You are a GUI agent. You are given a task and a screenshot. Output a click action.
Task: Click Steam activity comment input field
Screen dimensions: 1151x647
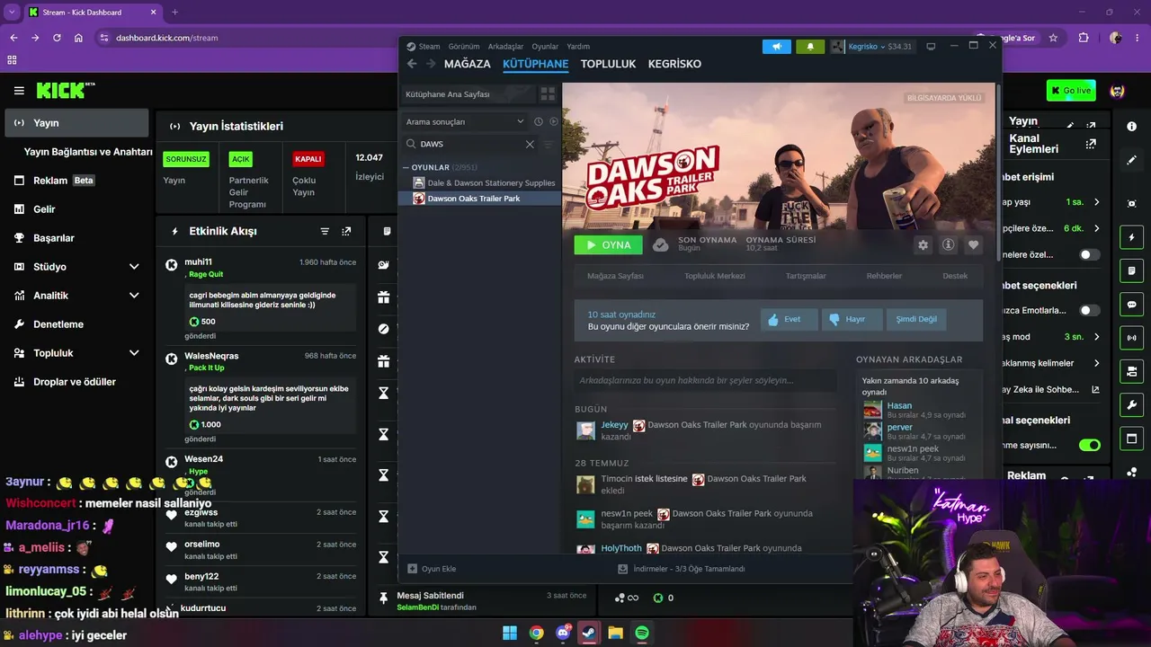pos(706,380)
